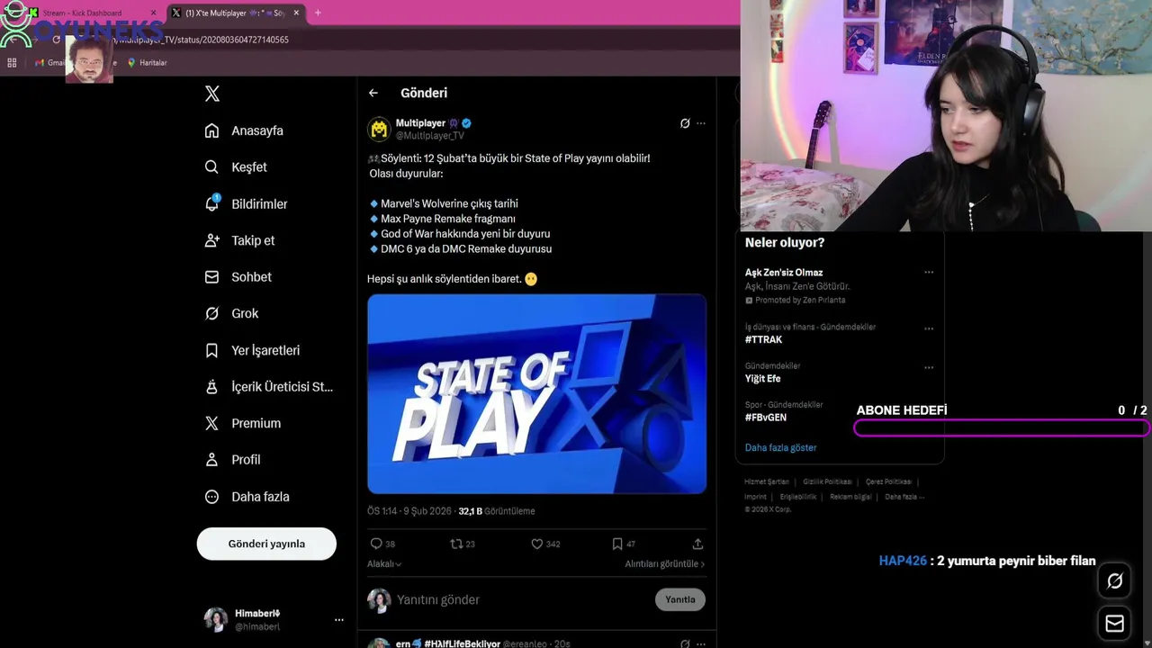1152x648 pixels.
Task: Open Hizmet Şartları footer link
Action: pos(767,482)
